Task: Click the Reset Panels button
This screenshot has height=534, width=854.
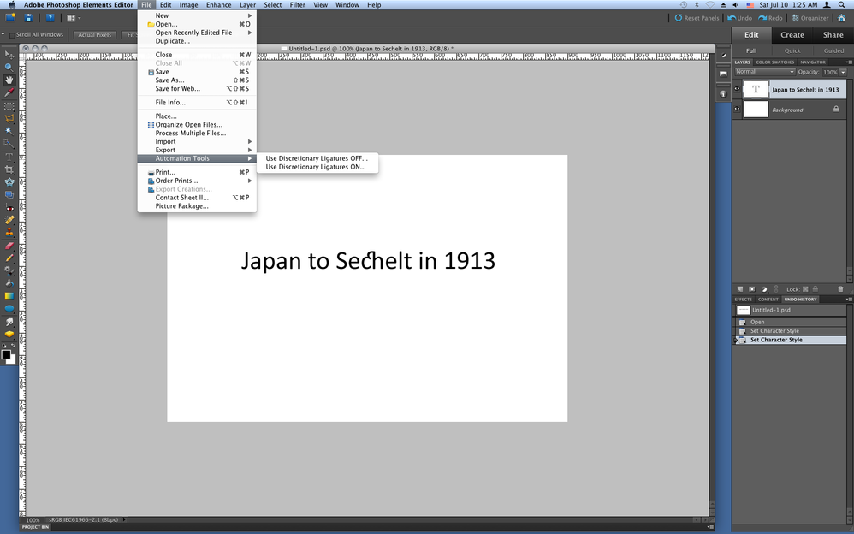Action: coord(697,18)
